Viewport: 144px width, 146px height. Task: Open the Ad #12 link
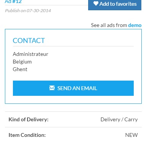(13, 2)
